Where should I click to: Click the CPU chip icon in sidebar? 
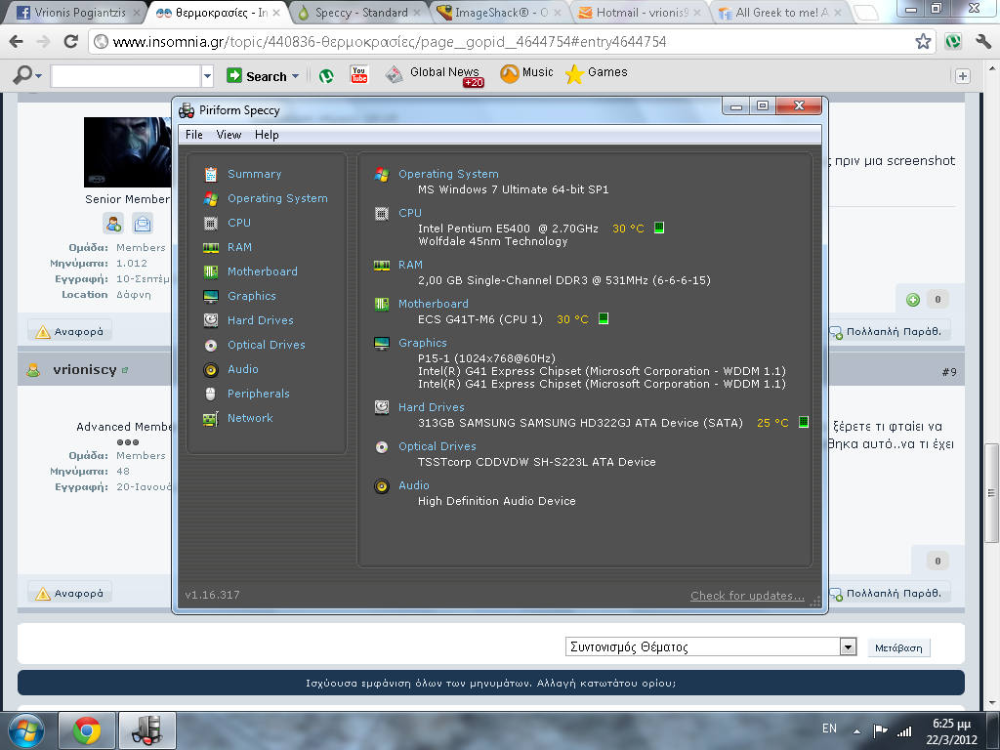[x=211, y=224]
